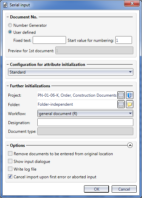The image size is (142, 198).
Task: Click the yellow folder icon beside Folder
Action: point(130,104)
